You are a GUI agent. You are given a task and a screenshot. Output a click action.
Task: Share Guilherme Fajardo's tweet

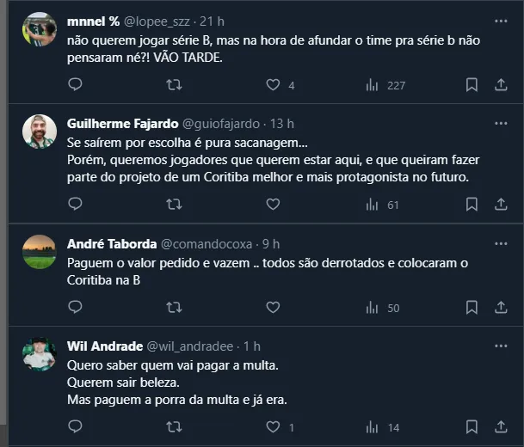pos(501,204)
